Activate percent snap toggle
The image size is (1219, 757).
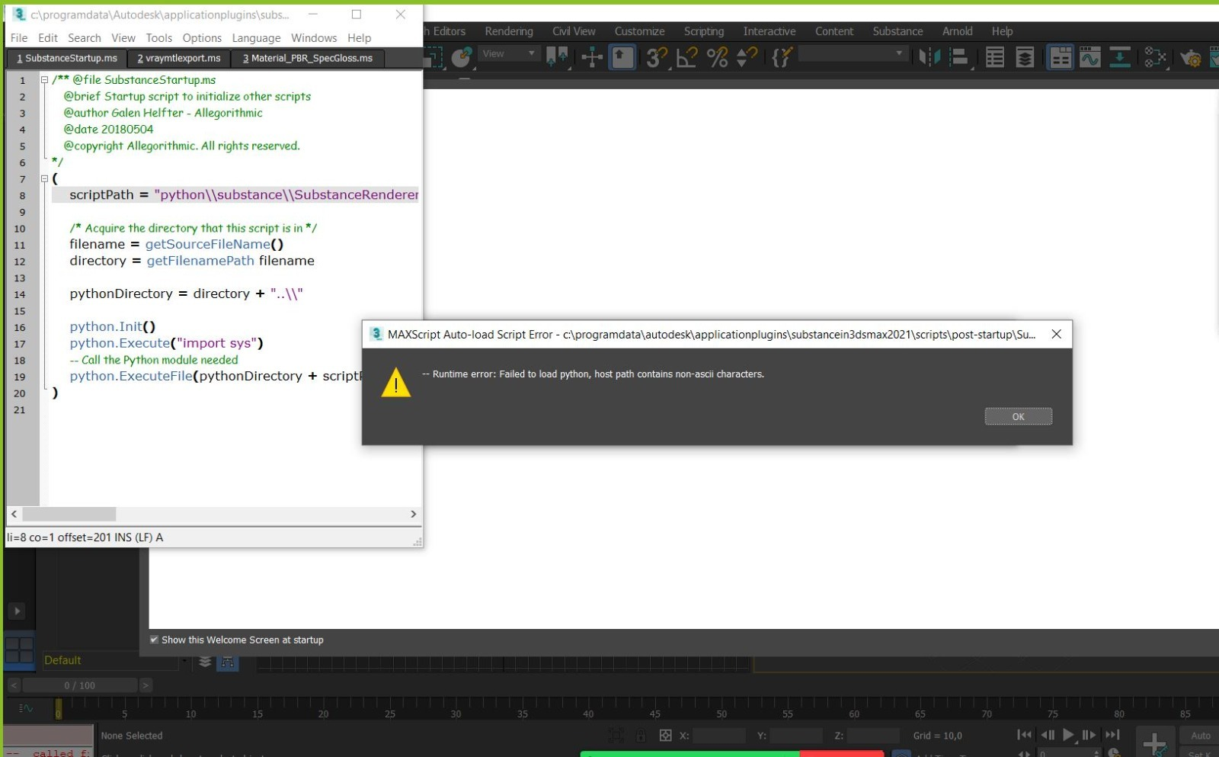pos(716,57)
